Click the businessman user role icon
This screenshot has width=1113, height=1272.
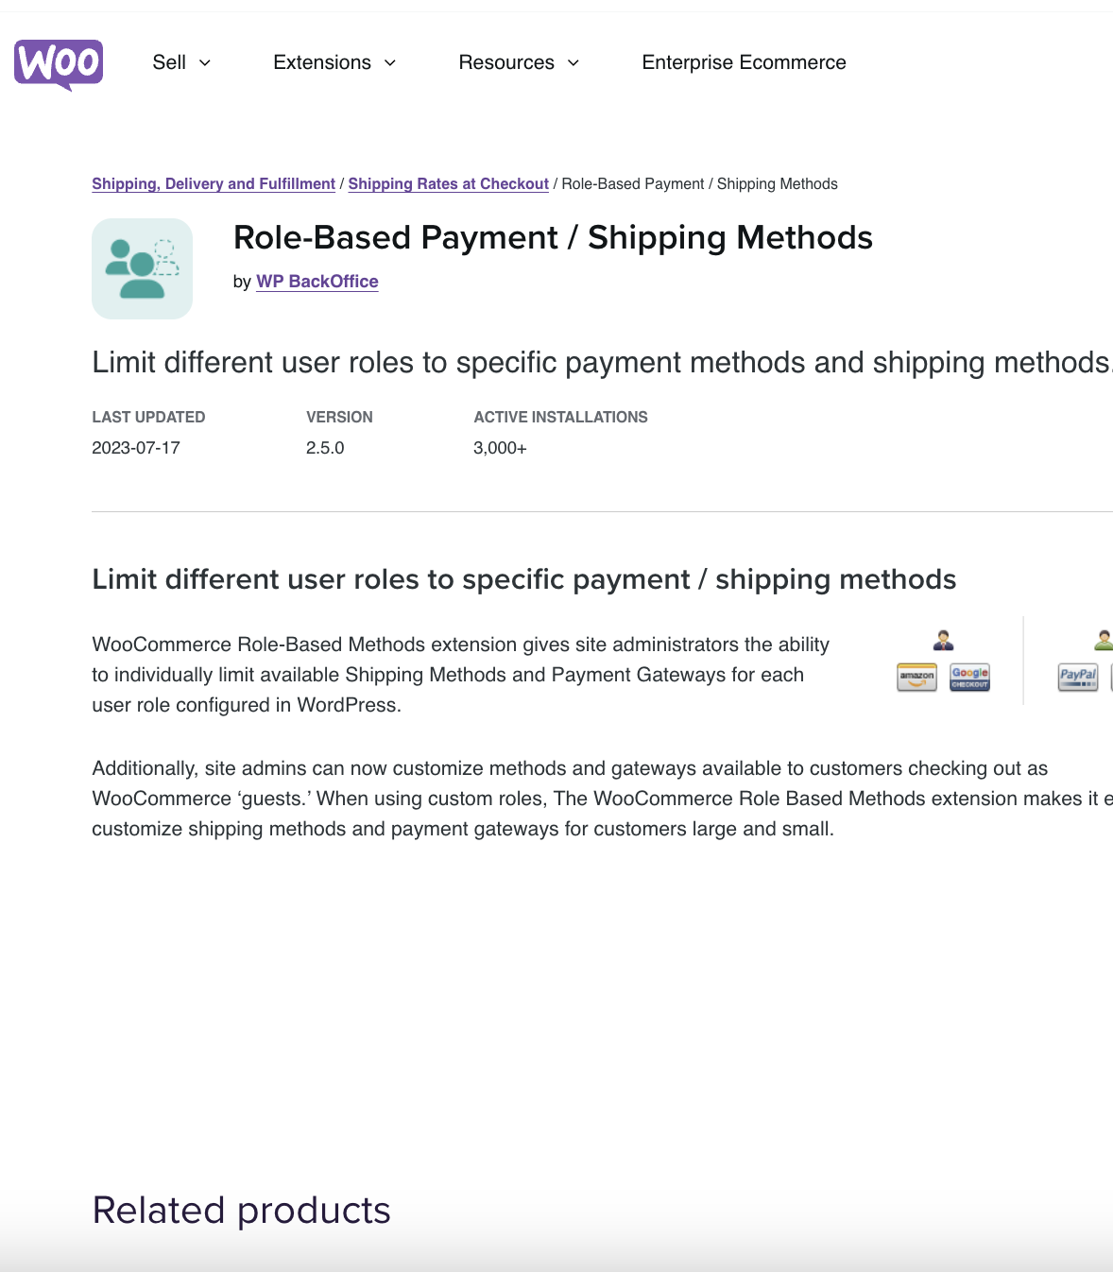click(x=942, y=641)
